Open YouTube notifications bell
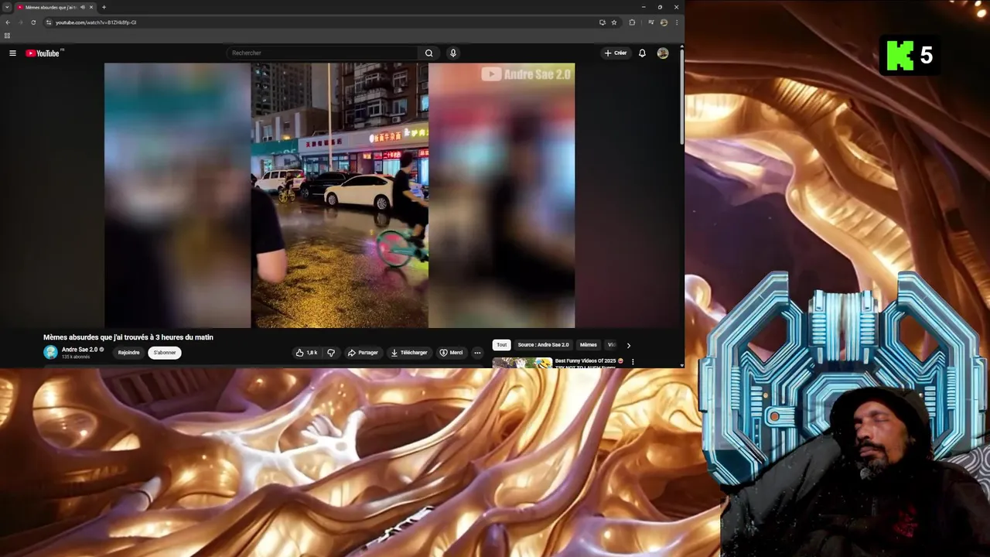The height and width of the screenshot is (557, 990). [x=642, y=53]
